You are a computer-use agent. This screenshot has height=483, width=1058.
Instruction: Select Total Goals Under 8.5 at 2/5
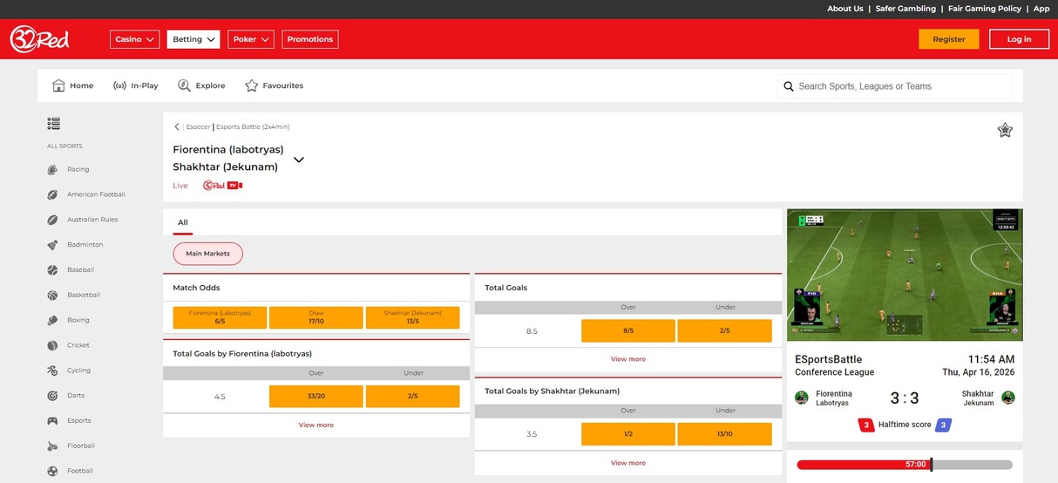(x=724, y=330)
